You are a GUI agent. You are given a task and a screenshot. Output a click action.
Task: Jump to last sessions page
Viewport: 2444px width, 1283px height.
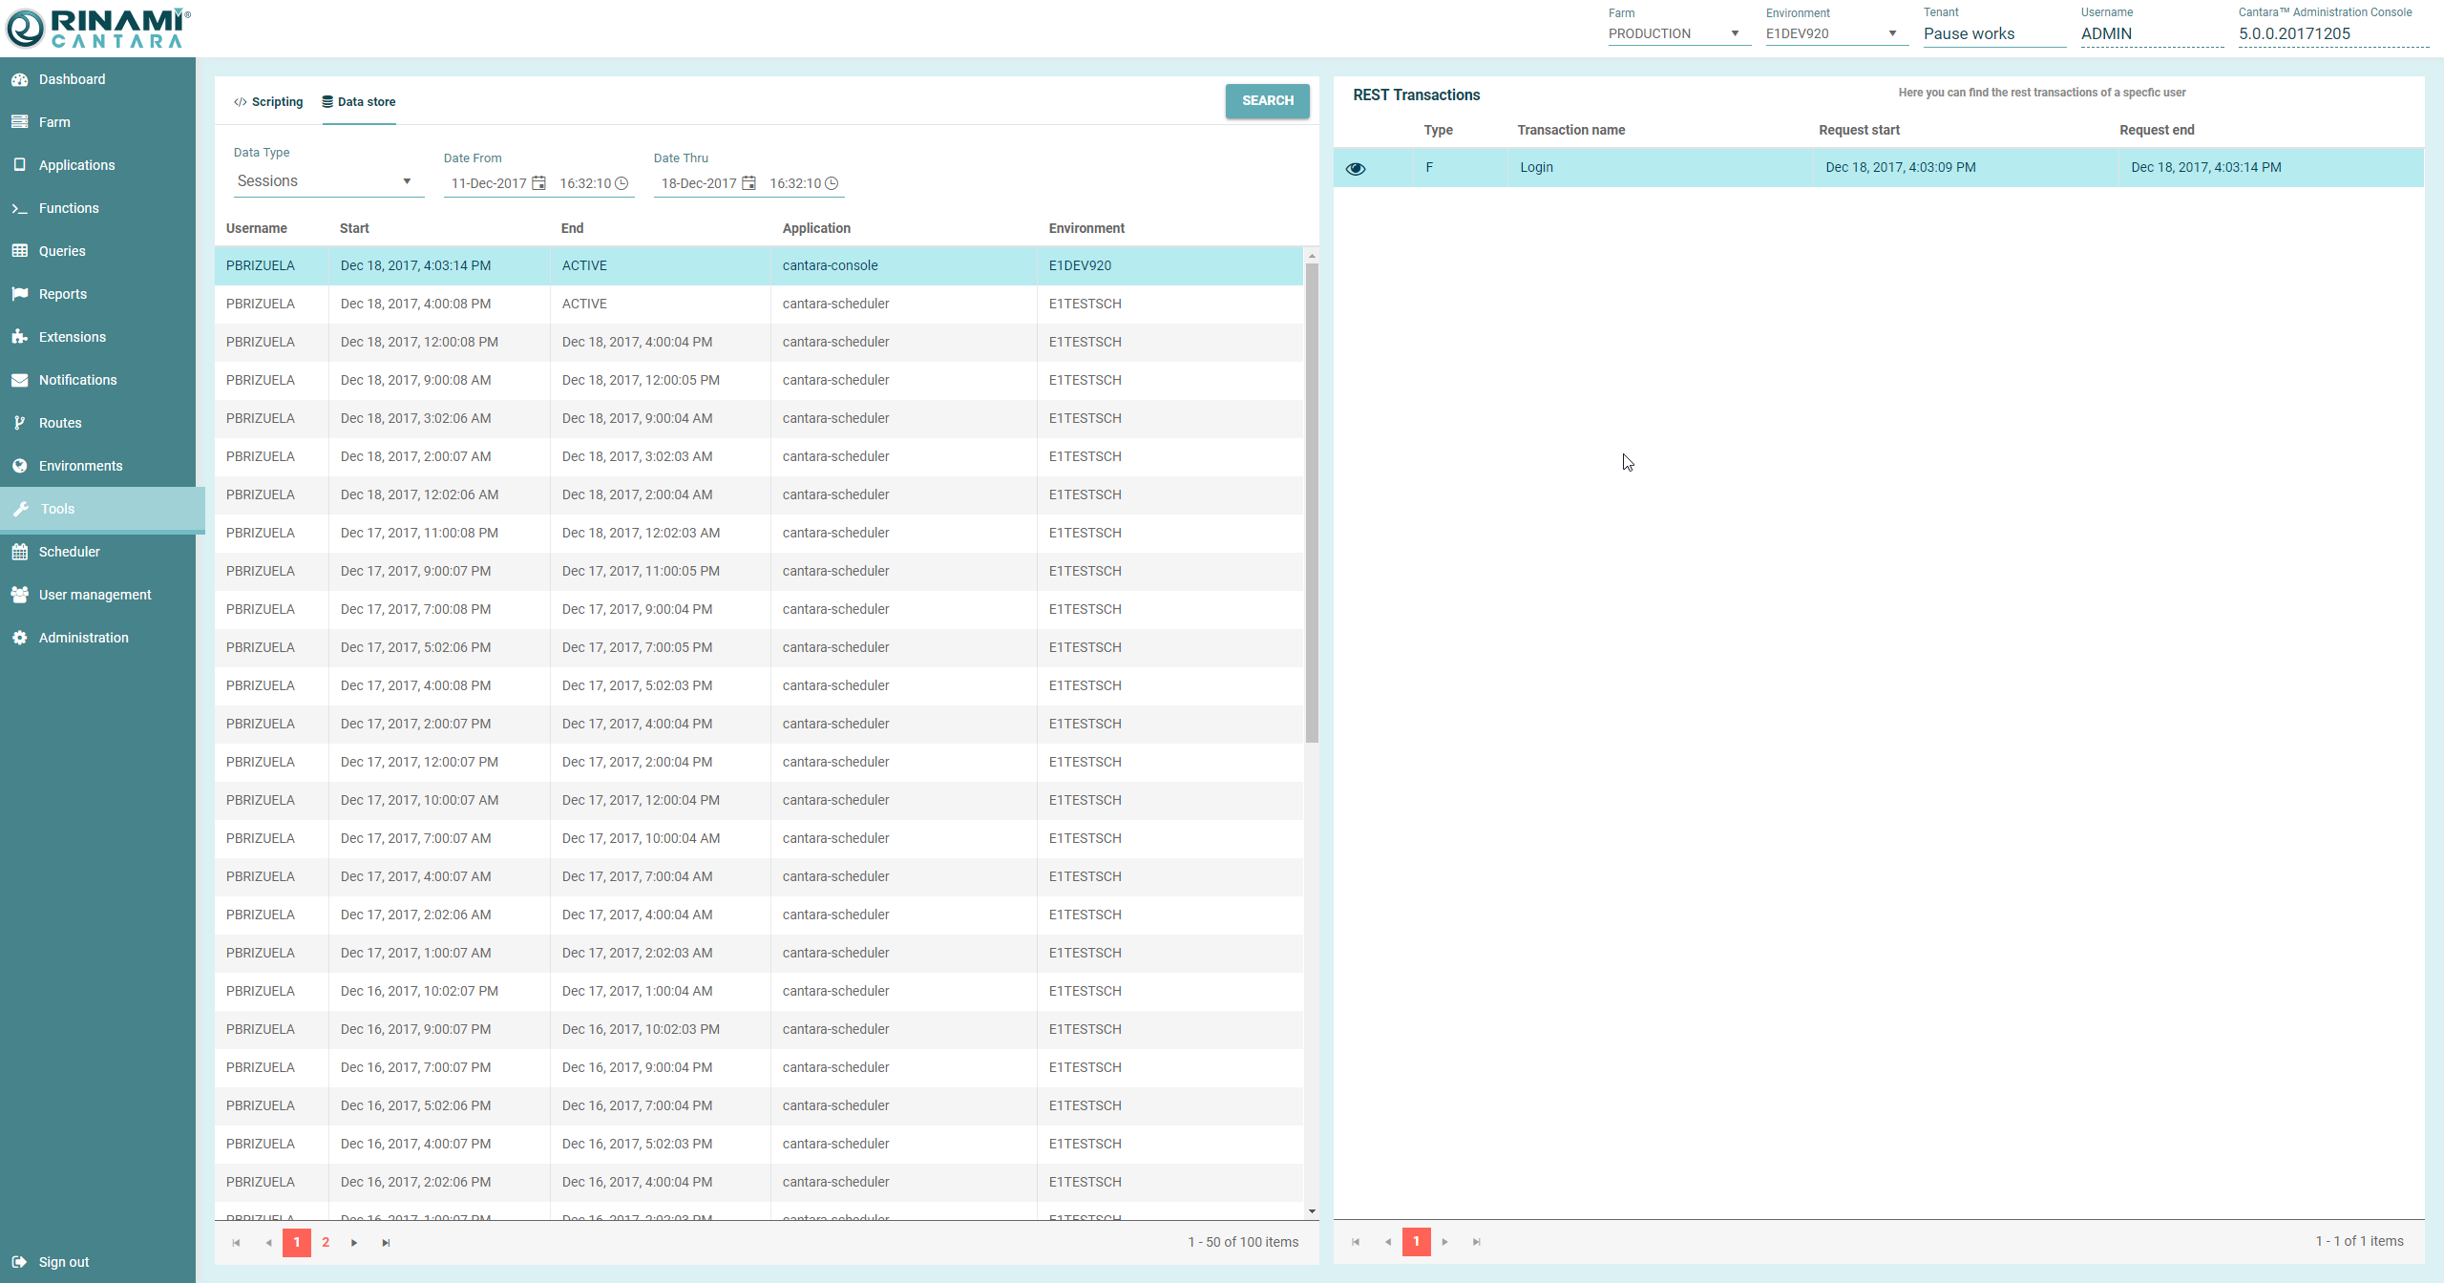click(x=386, y=1243)
